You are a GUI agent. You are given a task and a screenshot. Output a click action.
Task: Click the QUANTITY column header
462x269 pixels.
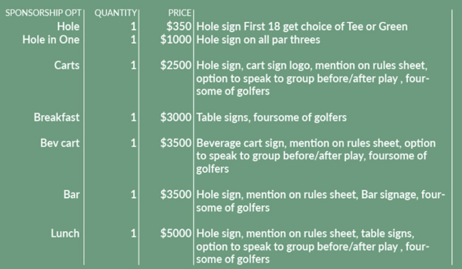pos(116,13)
